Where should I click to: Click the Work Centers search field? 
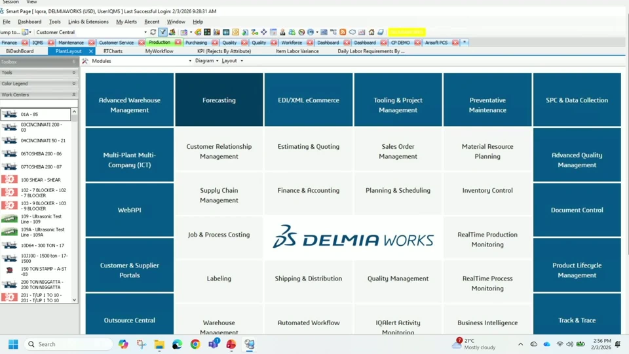39,103
